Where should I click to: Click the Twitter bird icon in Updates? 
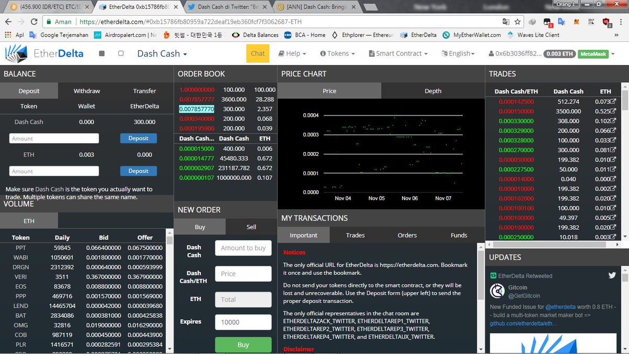pos(612,275)
